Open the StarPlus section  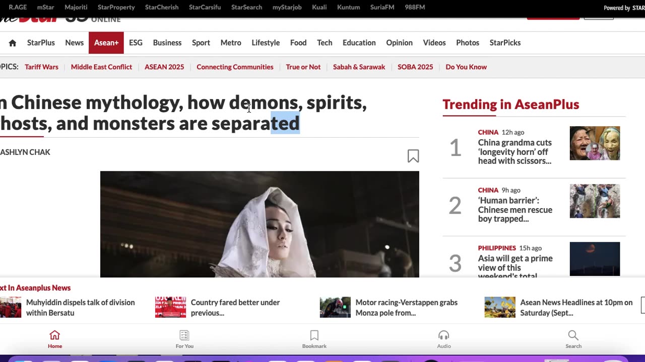click(41, 43)
